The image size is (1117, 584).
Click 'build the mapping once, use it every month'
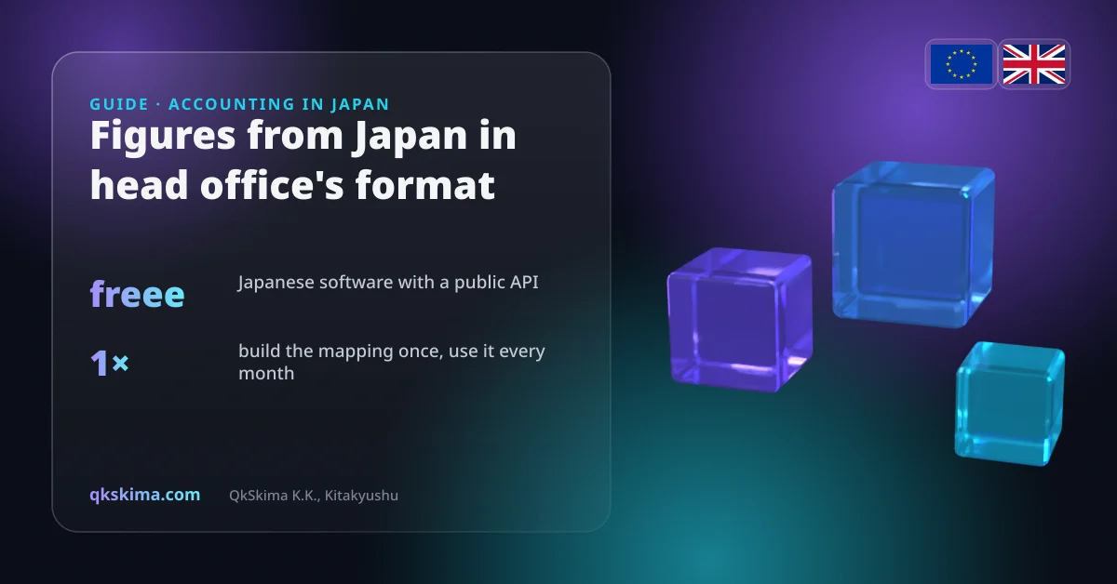391,363
